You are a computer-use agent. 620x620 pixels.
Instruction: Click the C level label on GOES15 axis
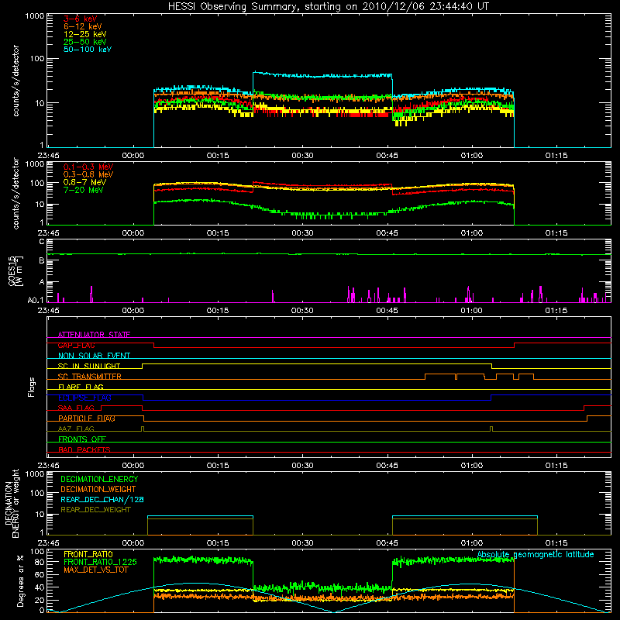pos(42,242)
